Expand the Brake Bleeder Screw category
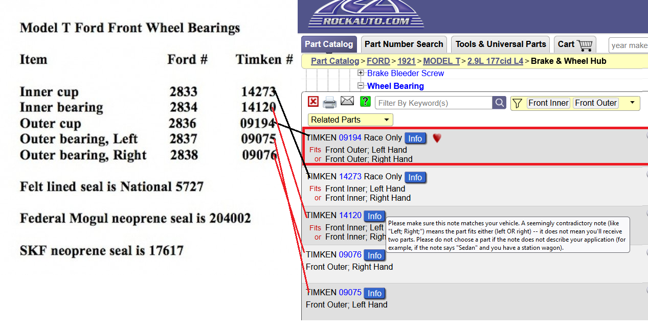648x331 pixels. coord(361,73)
